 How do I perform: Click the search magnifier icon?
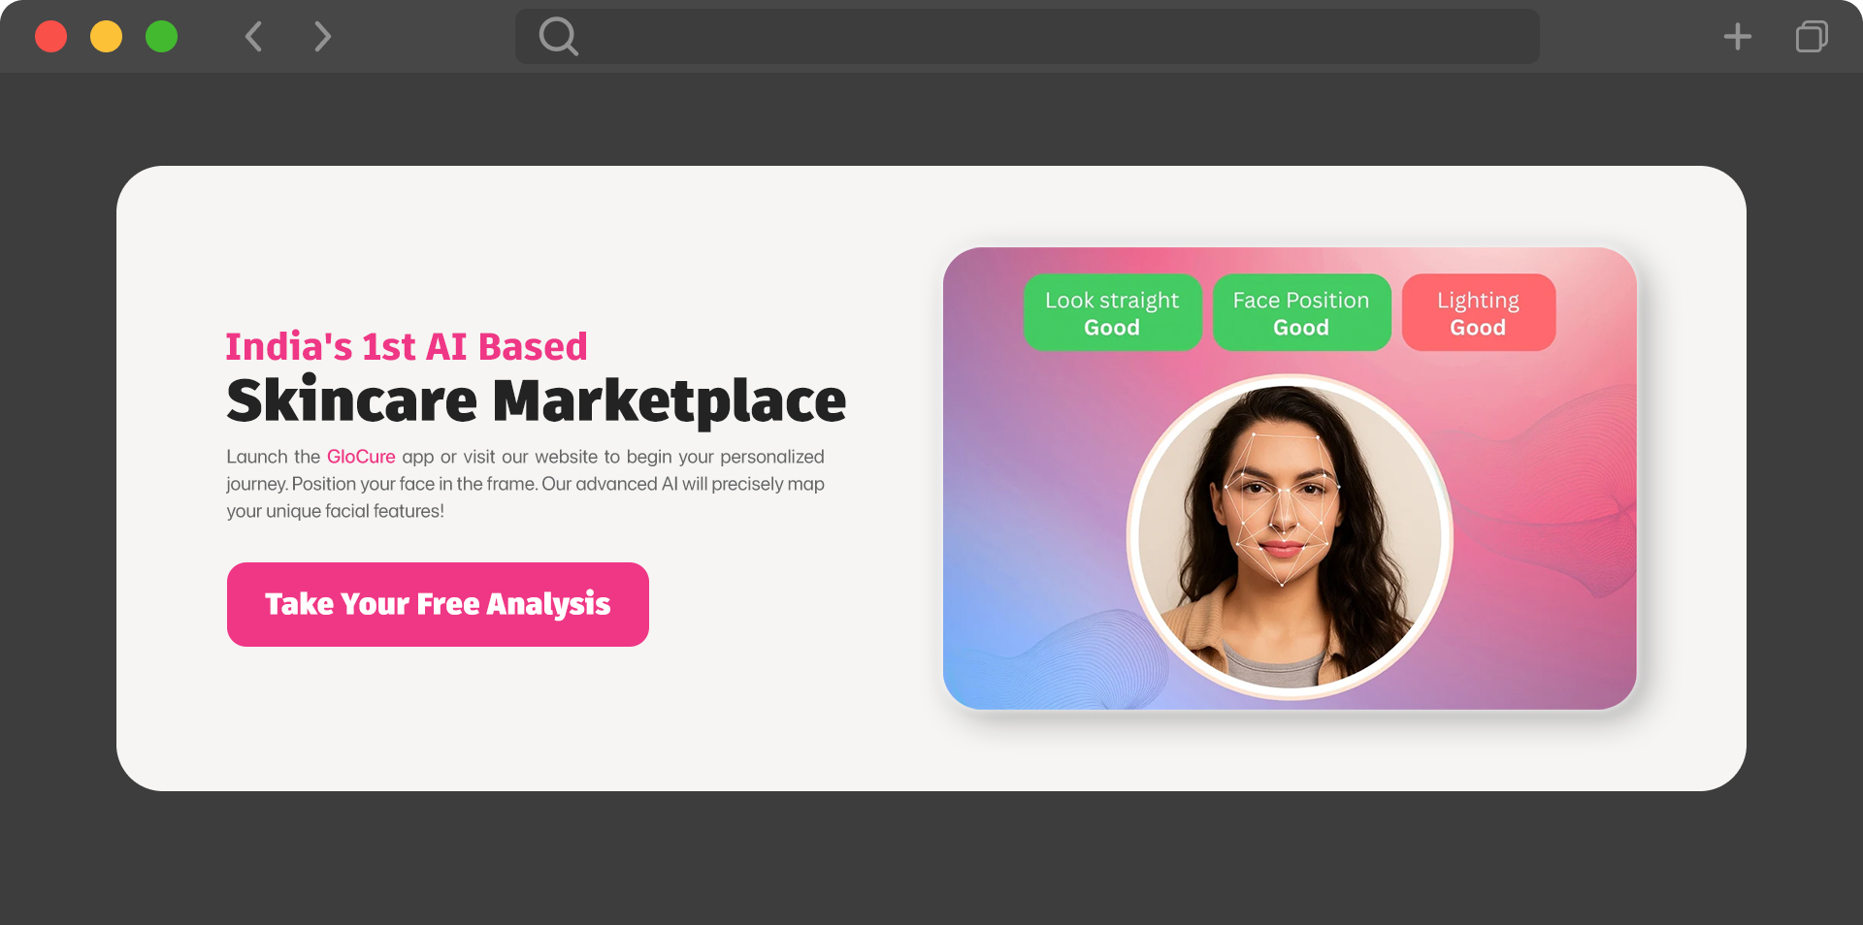559,37
